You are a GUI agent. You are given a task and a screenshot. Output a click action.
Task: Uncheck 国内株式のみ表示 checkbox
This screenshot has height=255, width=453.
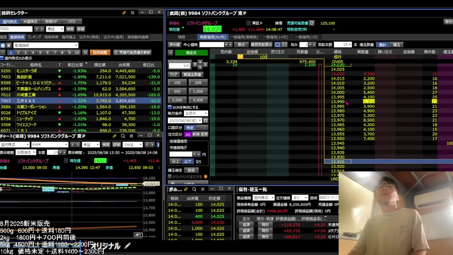(x=2, y=58)
